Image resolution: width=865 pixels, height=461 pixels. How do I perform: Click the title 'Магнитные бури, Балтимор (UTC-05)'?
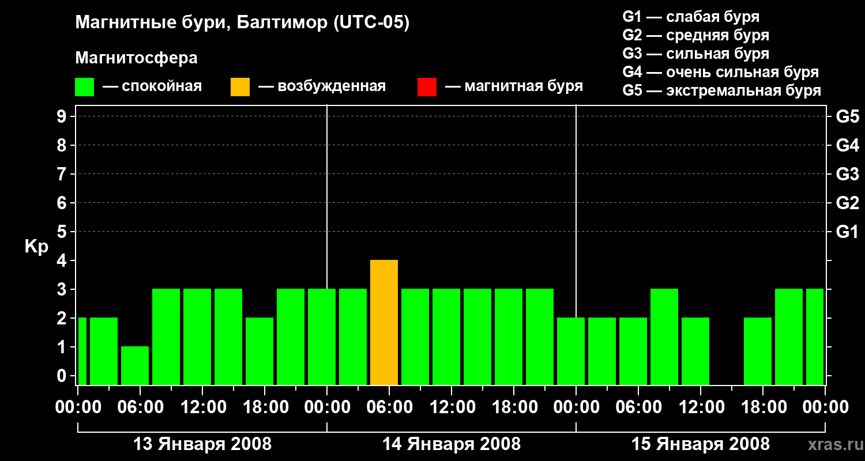point(242,23)
